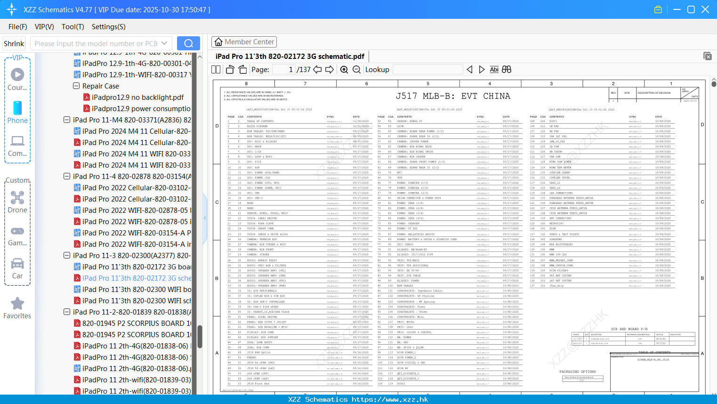This screenshot has width=717, height=404.
Task: Rotate the page clockwise
Action: coord(242,70)
